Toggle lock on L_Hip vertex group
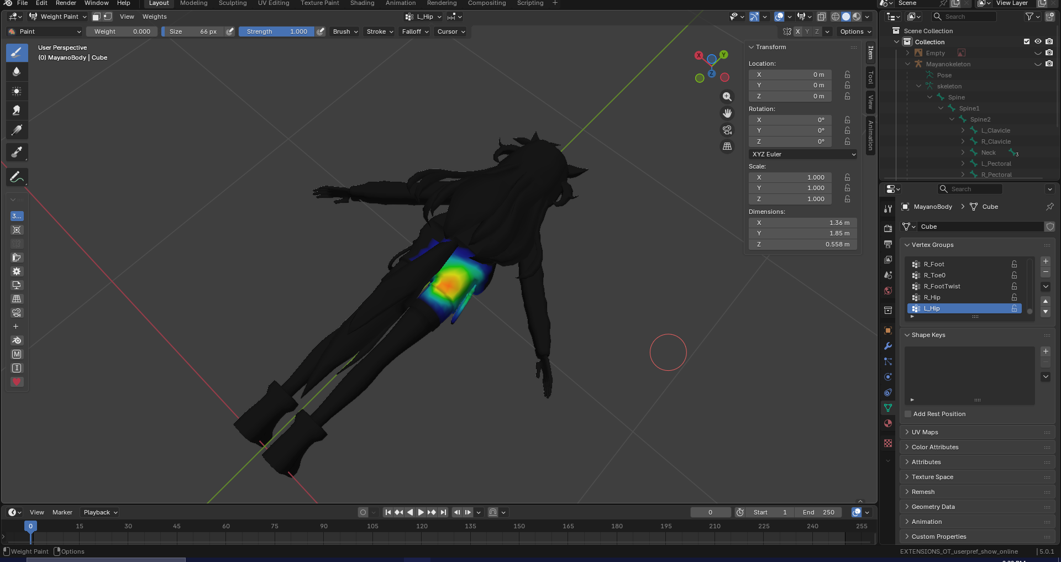Screen dimensions: 1061x562 click(1014, 308)
